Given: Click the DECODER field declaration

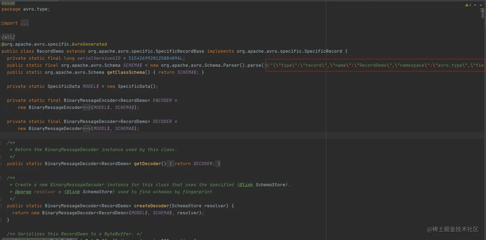Looking at the screenshot, I should 162,121.
